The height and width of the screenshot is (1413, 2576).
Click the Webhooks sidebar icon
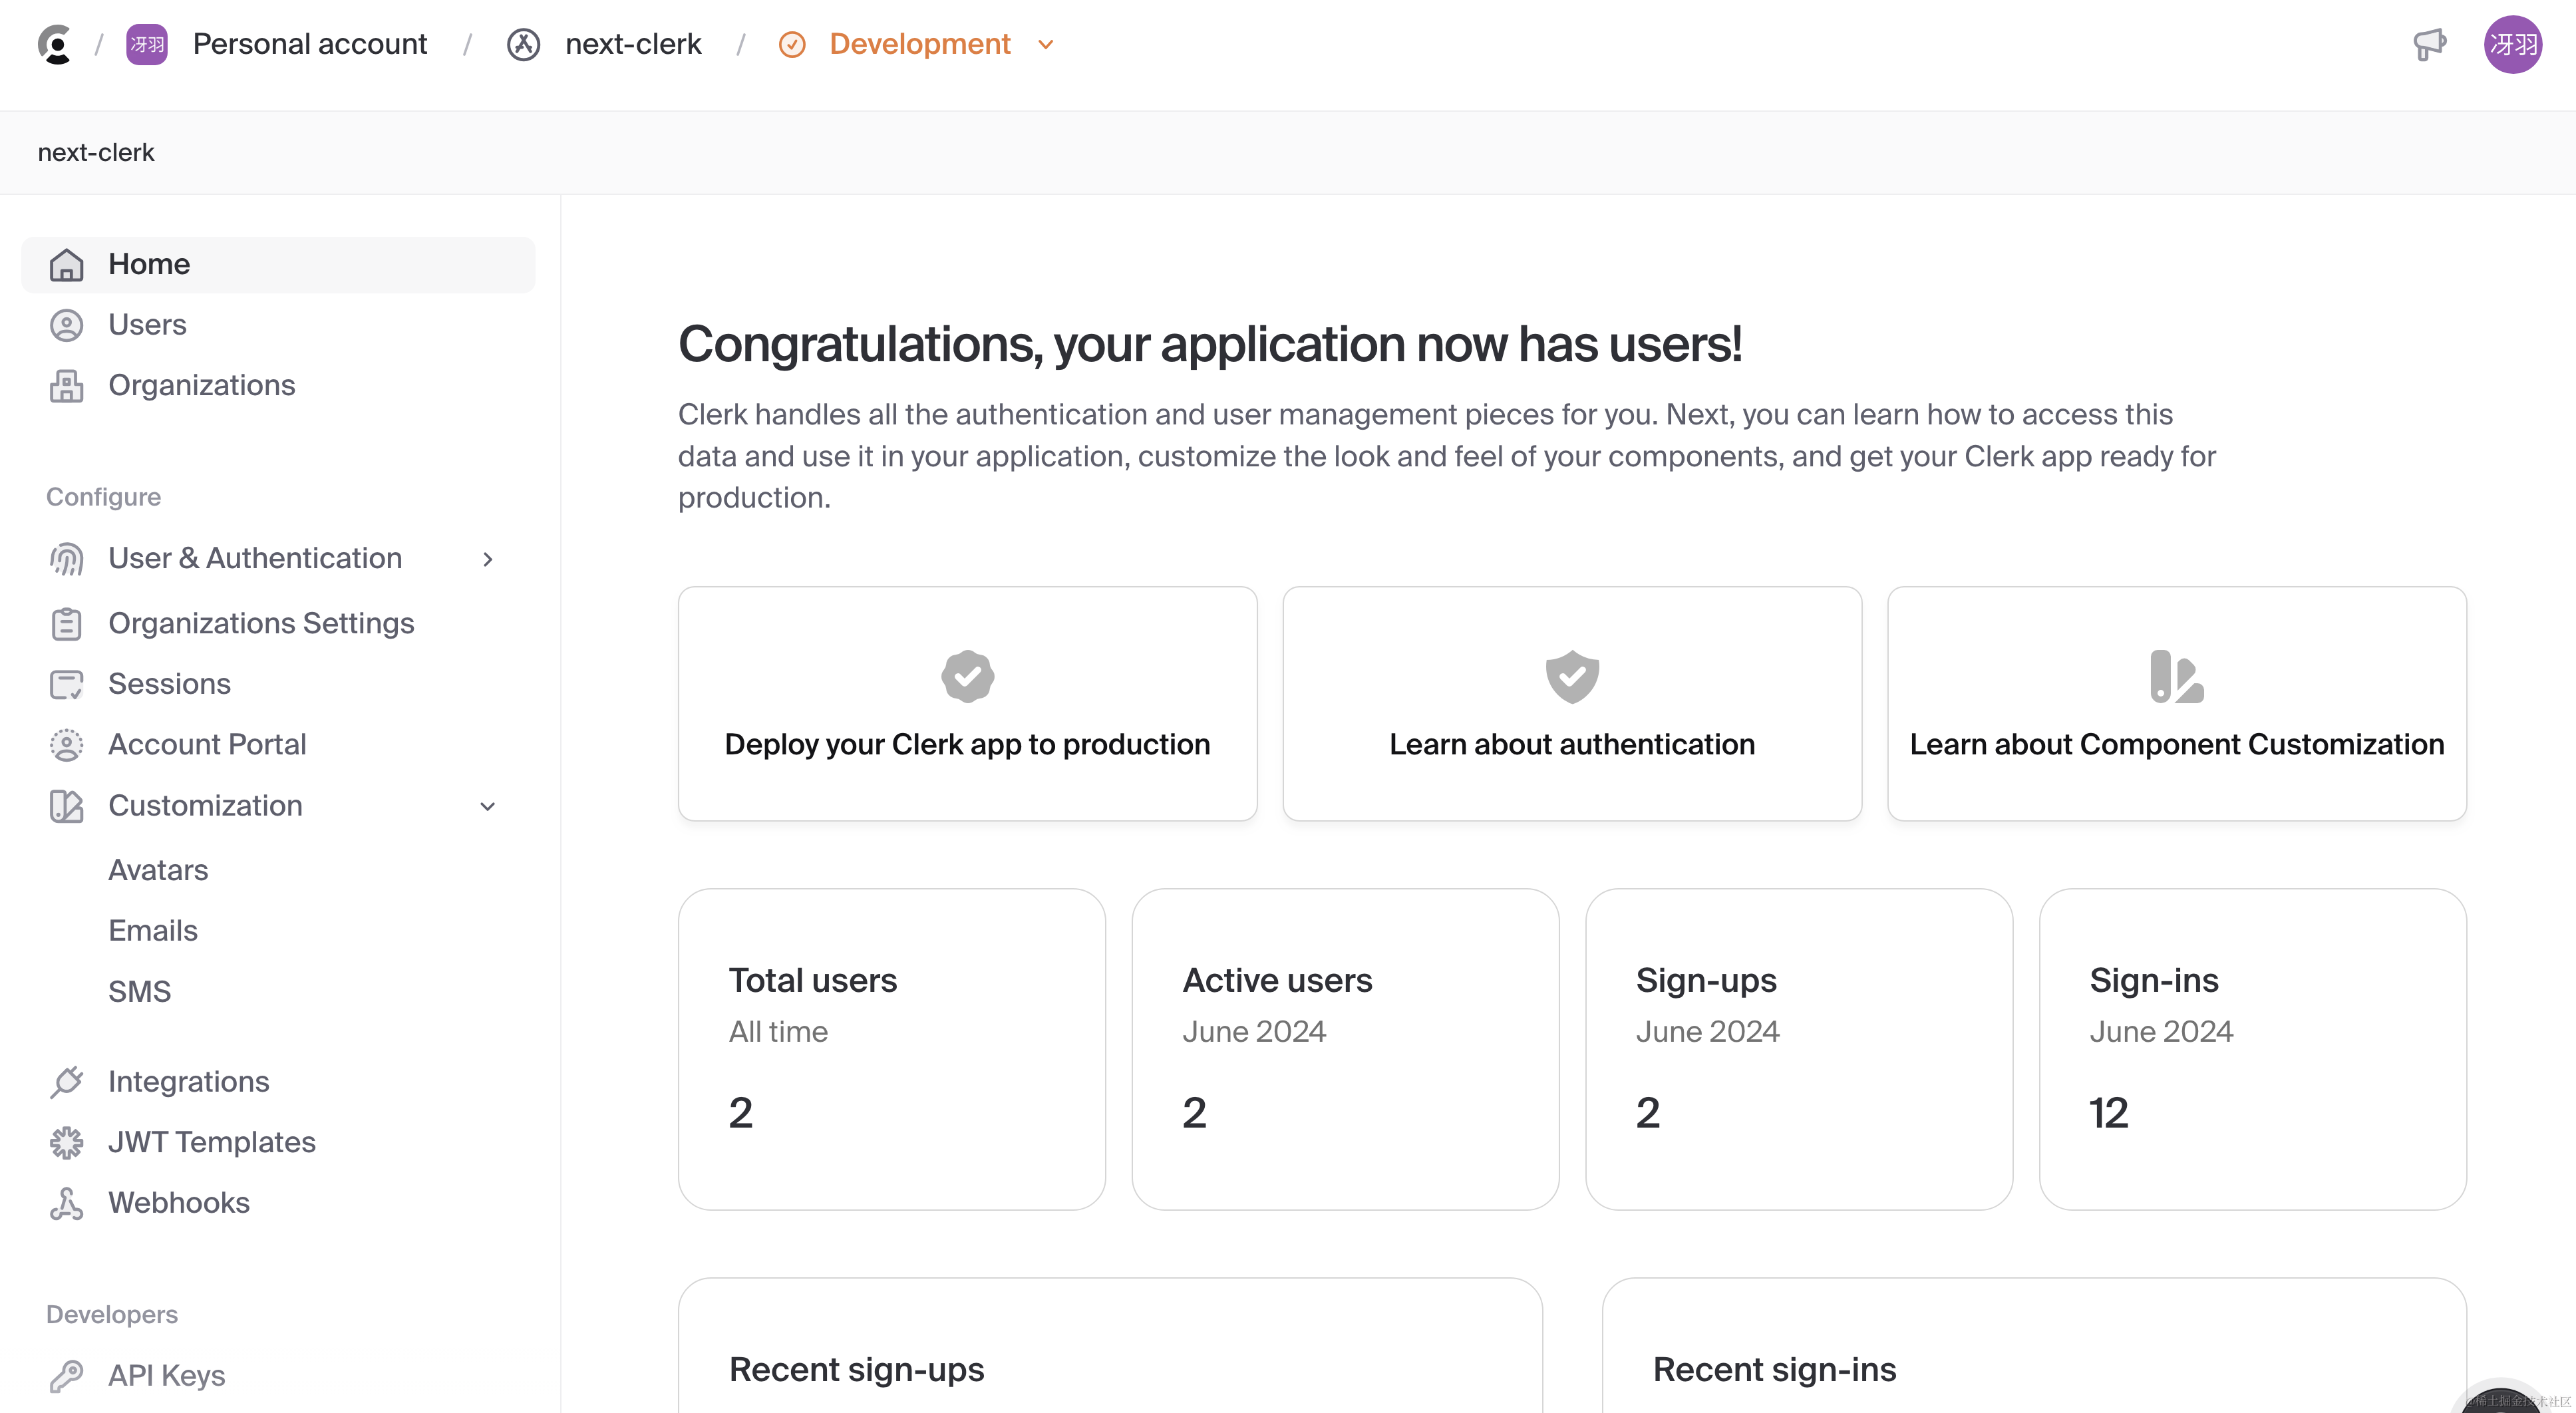coord(66,1203)
